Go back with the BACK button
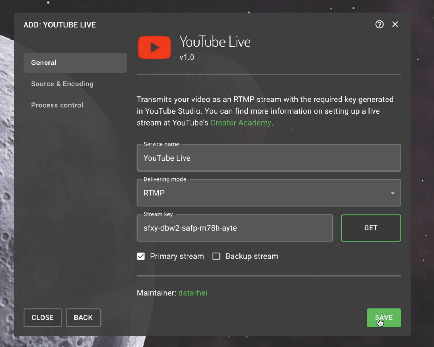The image size is (434, 347). click(x=83, y=317)
